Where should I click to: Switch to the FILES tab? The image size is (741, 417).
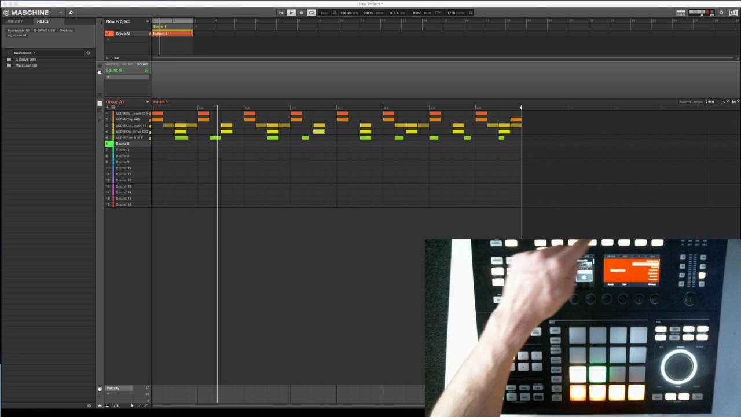coord(42,21)
